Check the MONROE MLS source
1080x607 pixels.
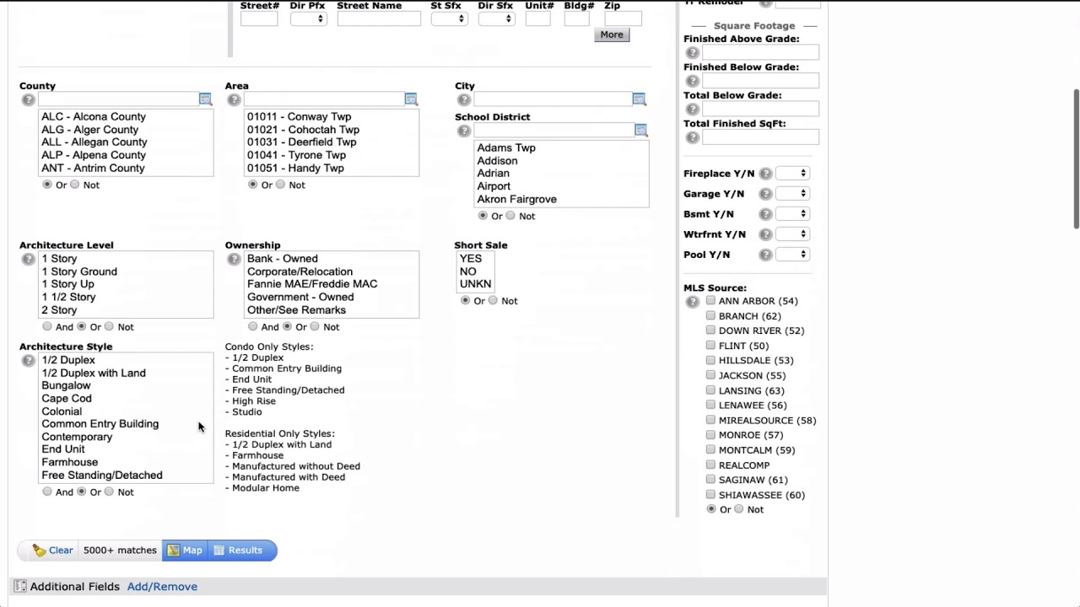coord(710,435)
